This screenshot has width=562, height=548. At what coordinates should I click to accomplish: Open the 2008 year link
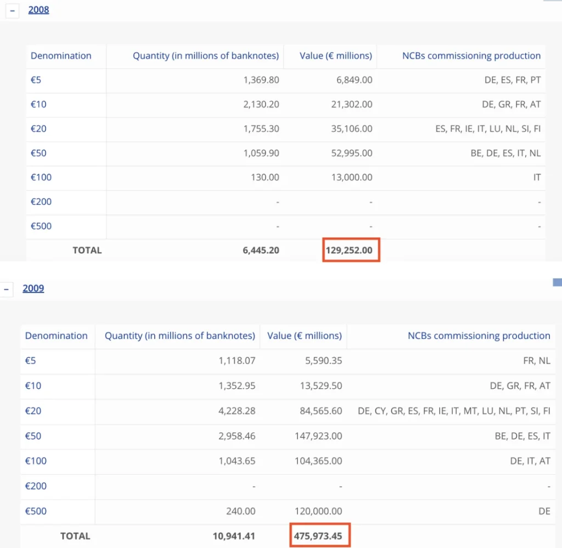point(39,10)
